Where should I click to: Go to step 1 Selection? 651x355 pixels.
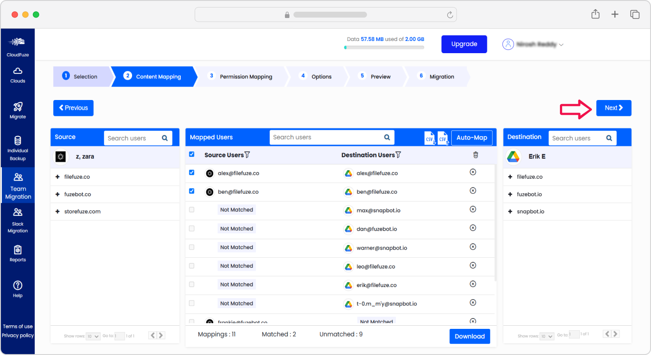point(82,77)
